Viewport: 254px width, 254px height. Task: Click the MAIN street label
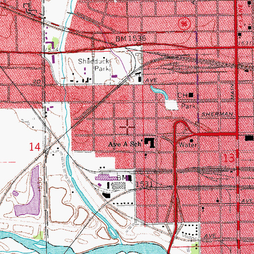pyautogui.click(x=233, y=92)
